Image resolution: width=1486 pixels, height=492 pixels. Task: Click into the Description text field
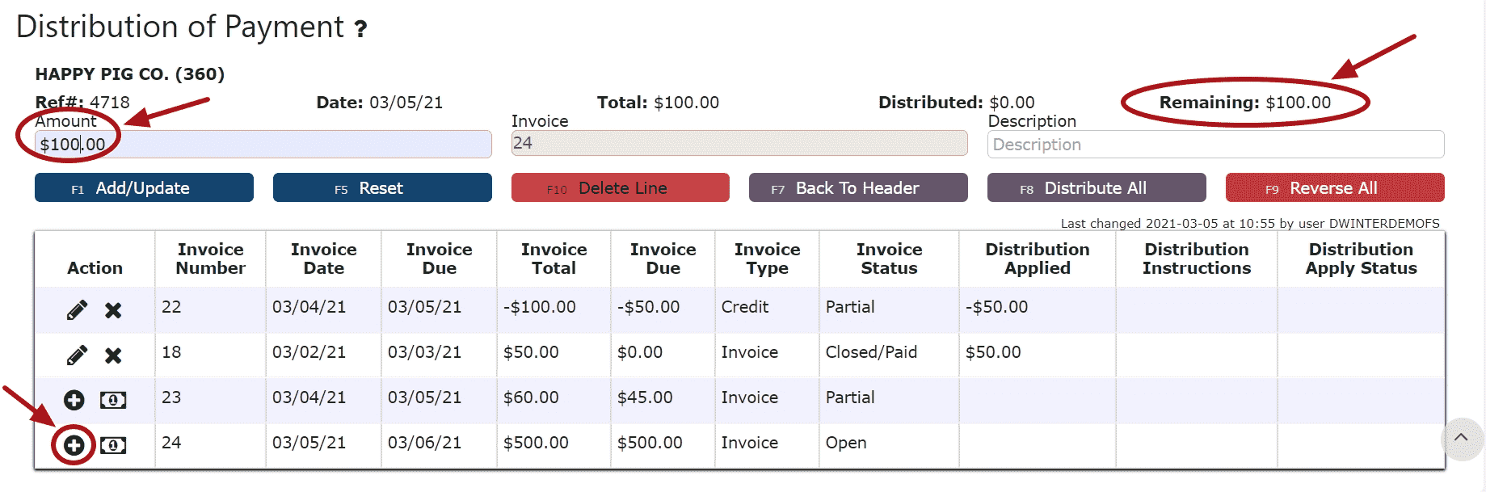tap(1214, 145)
